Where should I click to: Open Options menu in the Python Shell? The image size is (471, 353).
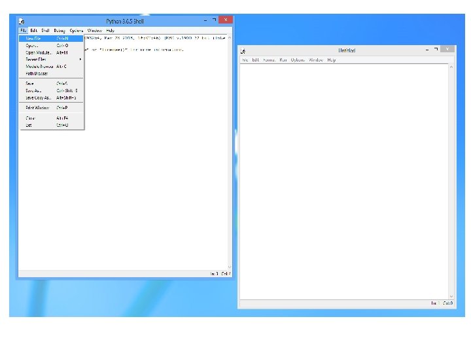click(x=77, y=31)
